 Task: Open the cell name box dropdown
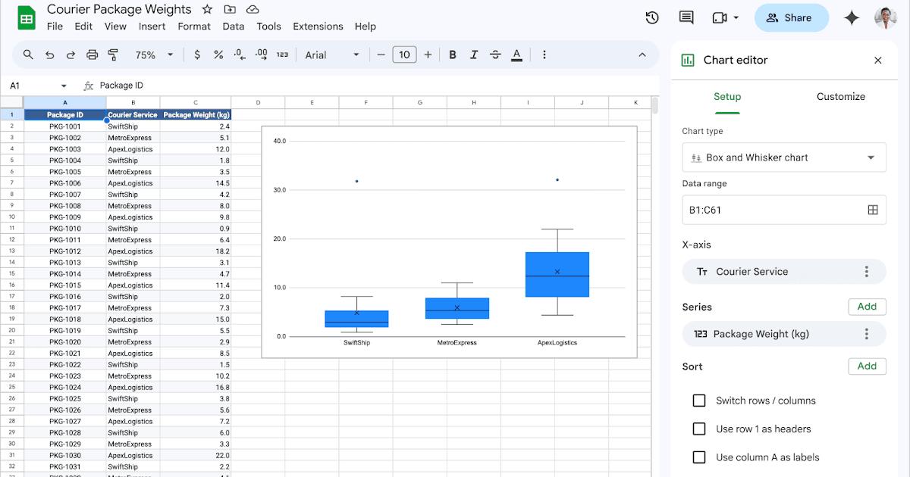pyautogui.click(x=64, y=86)
